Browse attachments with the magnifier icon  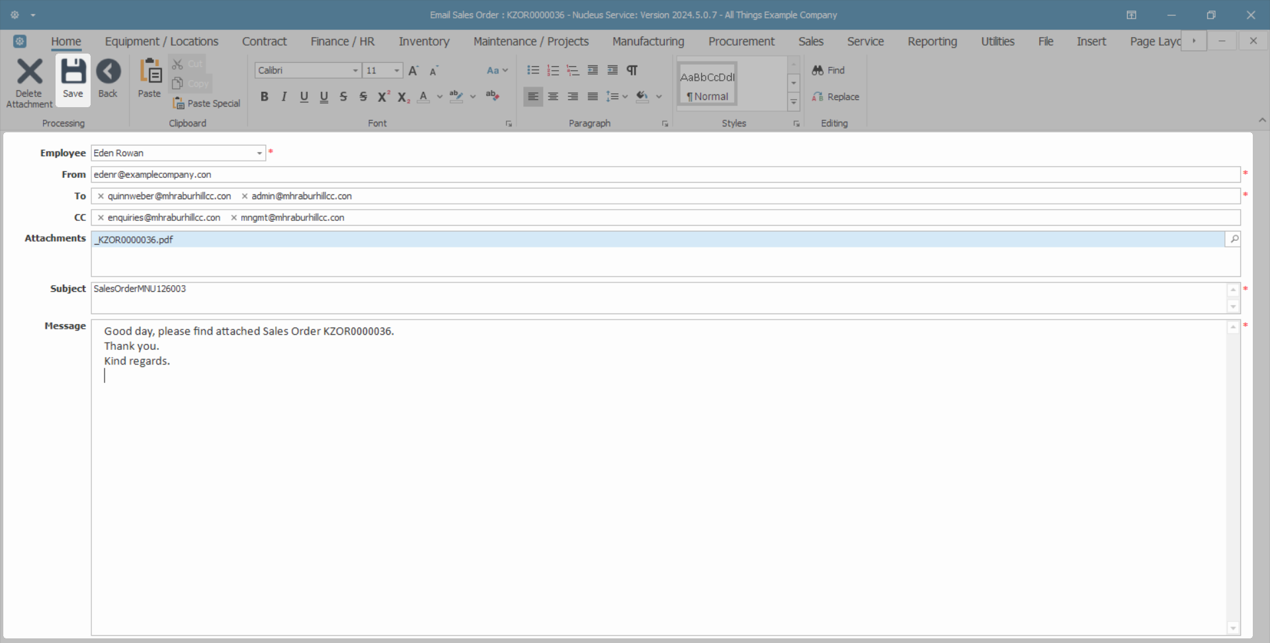click(x=1234, y=239)
